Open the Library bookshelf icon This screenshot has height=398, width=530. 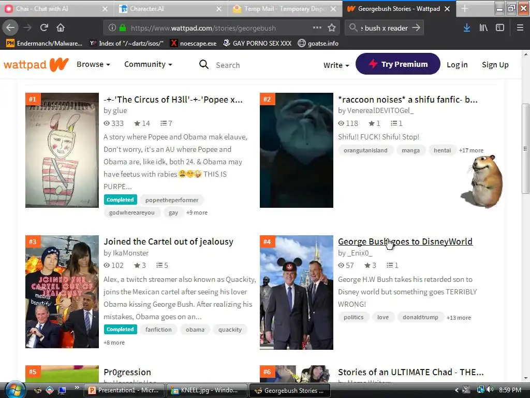(483, 28)
